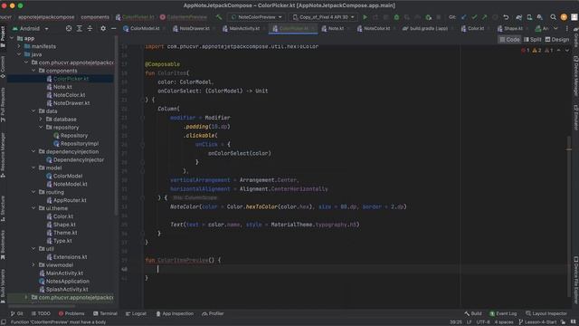Show hidden editor tabs chevron
The width and height of the screenshot is (579, 326).
(x=555, y=28)
